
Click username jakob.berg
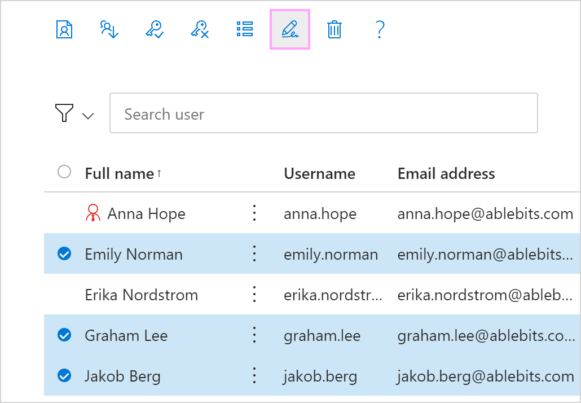coord(320,376)
